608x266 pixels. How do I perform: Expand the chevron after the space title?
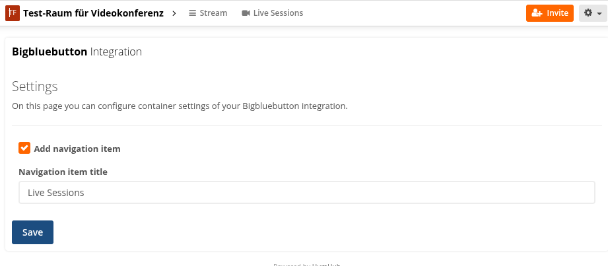coord(174,13)
